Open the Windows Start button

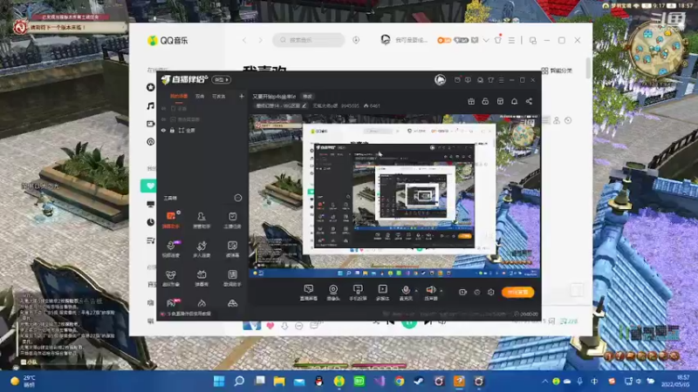coord(219,382)
